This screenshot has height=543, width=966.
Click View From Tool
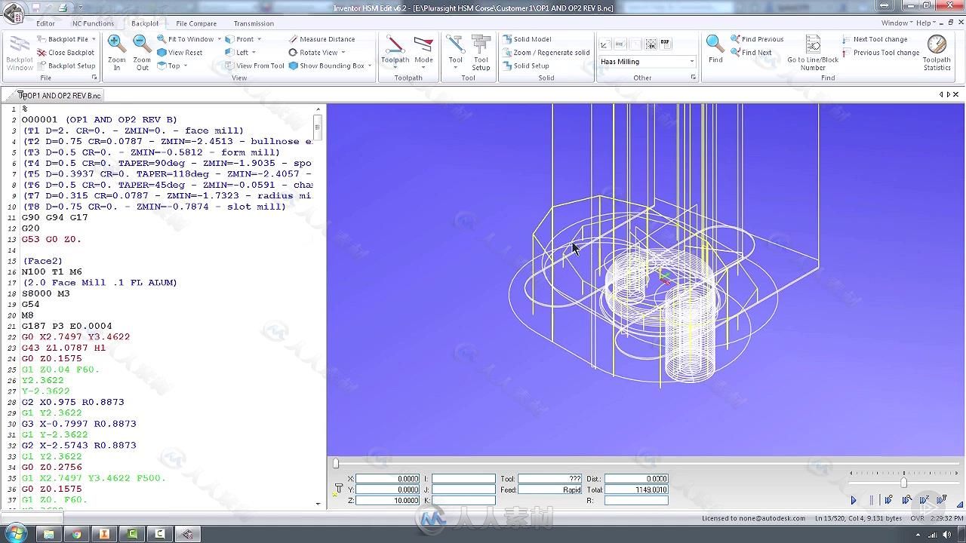(255, 66)
